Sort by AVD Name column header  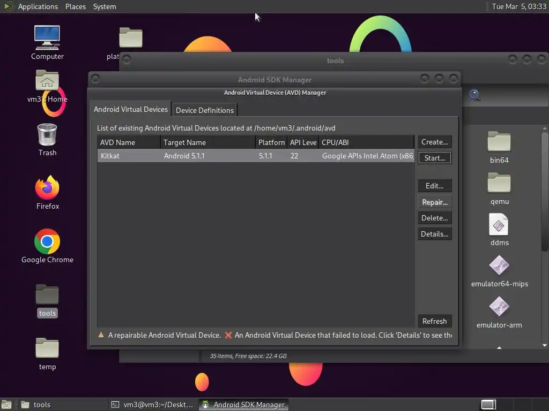[129, 142]
